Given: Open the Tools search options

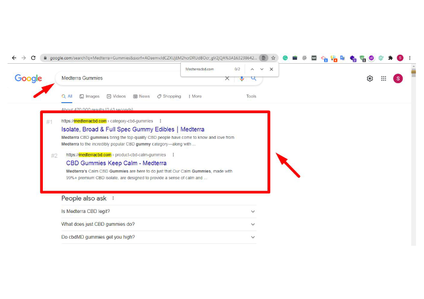Looking at the screenshot, I should pos(251,96).
